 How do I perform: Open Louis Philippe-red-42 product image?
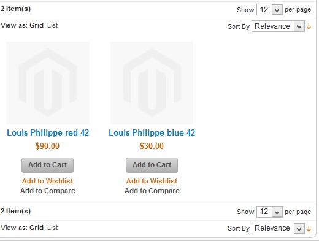pos(47,83)
